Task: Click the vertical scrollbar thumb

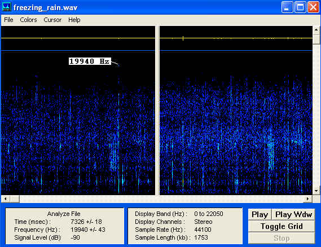Action: tap(316, 39)
